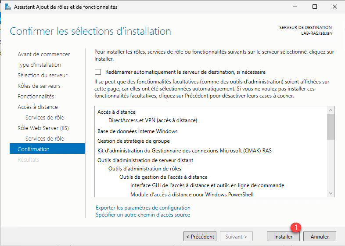Switch to the 'Fonctionnalités' step
The image size is (345, 246).
(x=36, y=97)
